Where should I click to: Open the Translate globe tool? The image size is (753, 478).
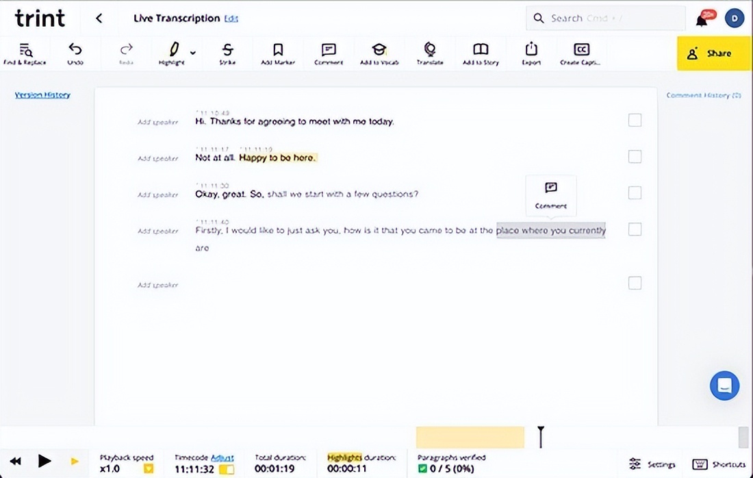[430, 53]
